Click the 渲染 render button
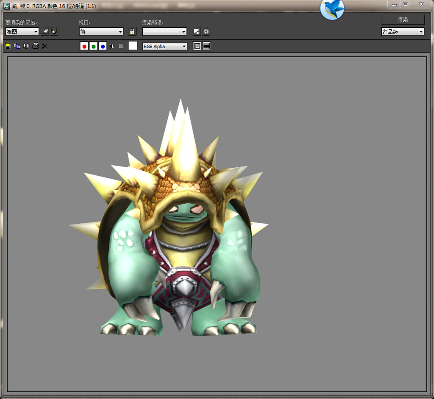Screen dimensions: 434x399 (x=403, y=20)
